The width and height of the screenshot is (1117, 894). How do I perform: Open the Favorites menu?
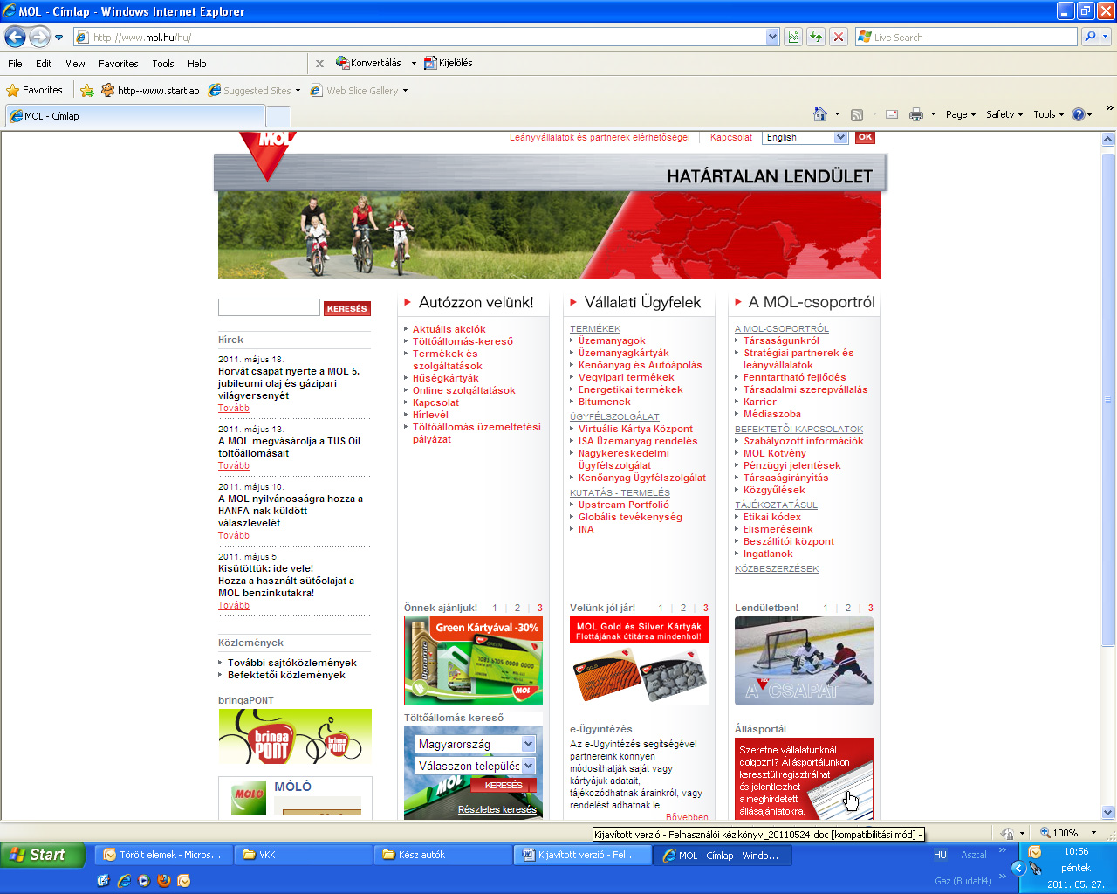[x=119, y=64]
